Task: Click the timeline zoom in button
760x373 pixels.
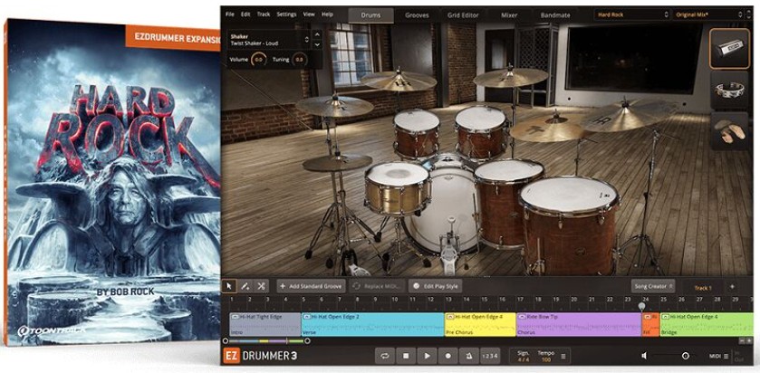Action: coord(751,341)
